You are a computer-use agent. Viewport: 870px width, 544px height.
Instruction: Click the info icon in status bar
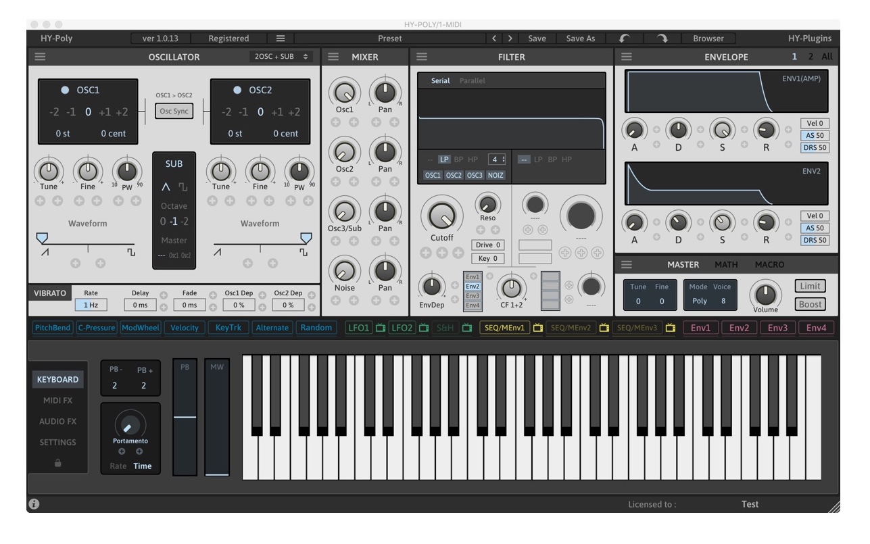[x=34, y=504]
